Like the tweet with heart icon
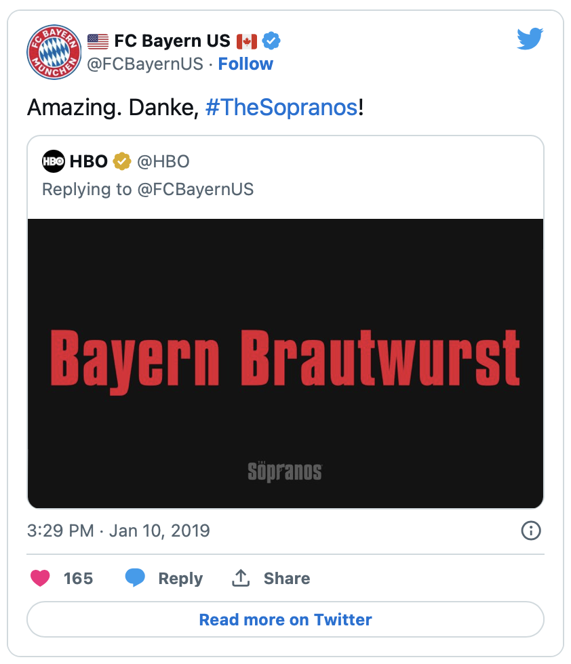Viewport: 571px width, 664px height. (40, 578)
